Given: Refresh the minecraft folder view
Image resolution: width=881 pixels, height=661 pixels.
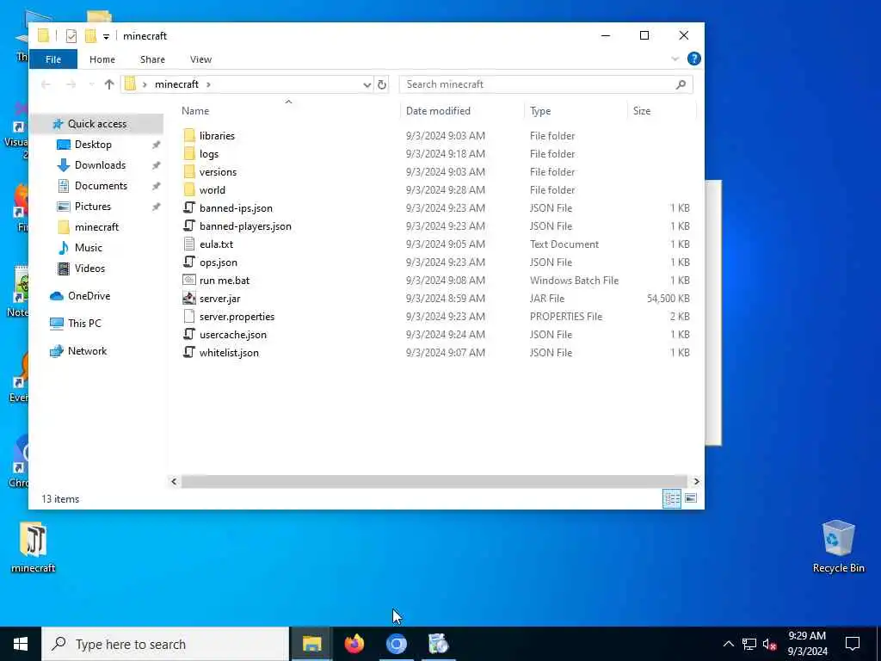Looking at the screenshot, I should coord(382,84).
